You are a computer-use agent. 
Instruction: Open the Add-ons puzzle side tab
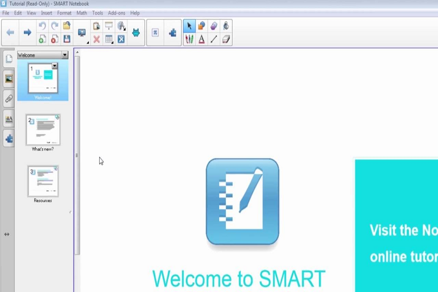(x=9, y=139)
